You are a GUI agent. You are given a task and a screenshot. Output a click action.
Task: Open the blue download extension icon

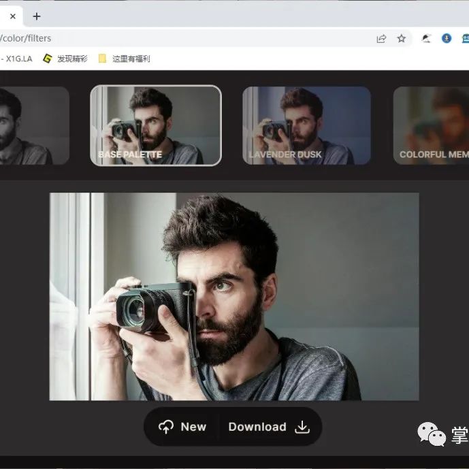tap(447, 38)
